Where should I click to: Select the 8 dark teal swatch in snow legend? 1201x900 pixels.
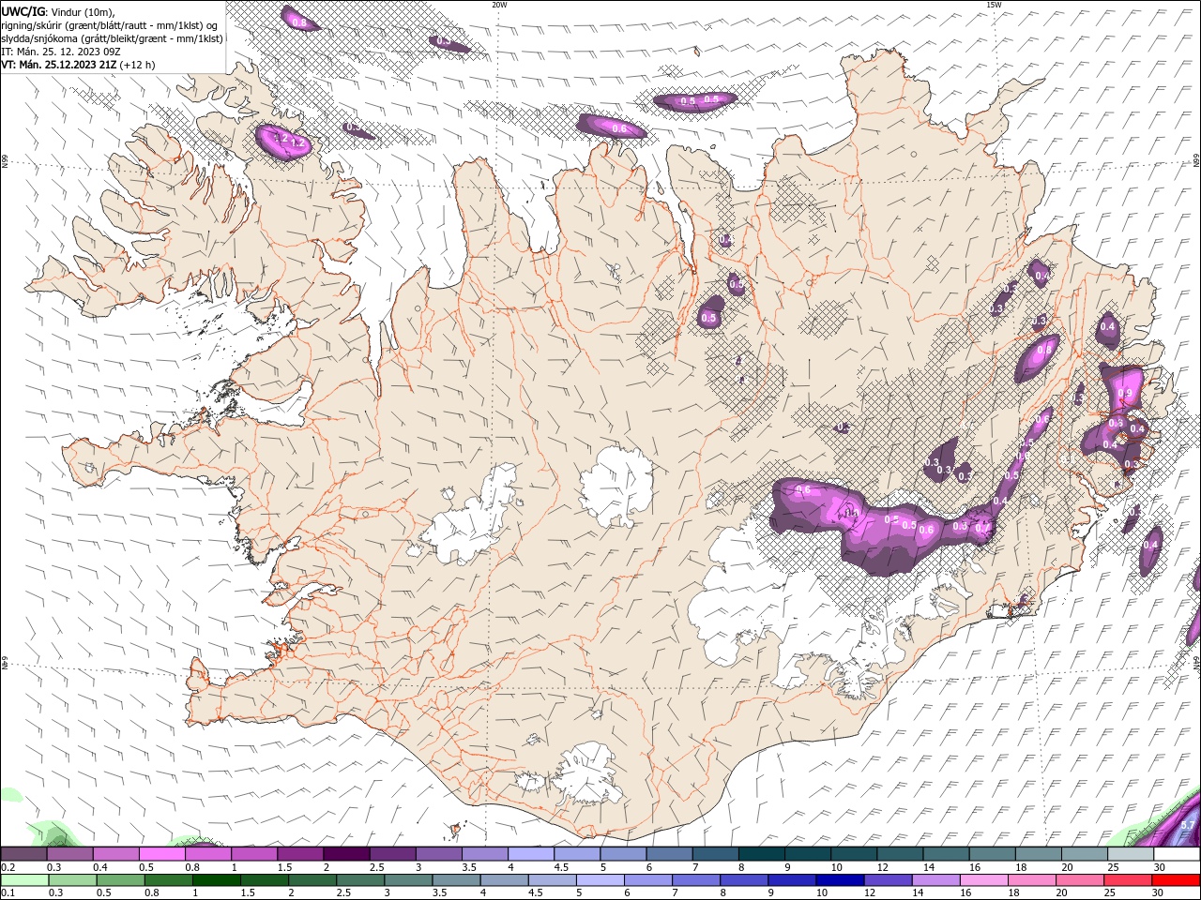[762, 854]
